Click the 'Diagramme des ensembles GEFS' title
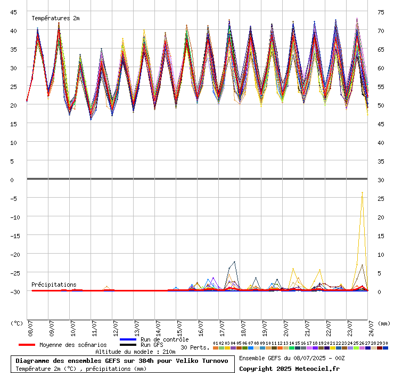 point(122,361)
